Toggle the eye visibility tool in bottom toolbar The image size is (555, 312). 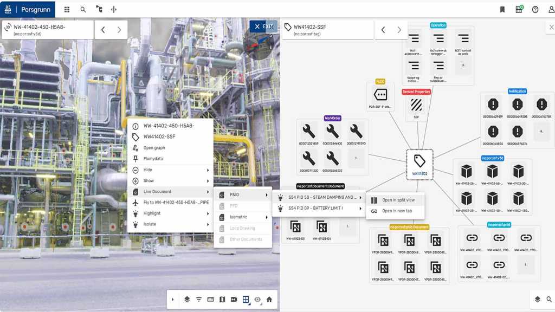pos(257,299)
